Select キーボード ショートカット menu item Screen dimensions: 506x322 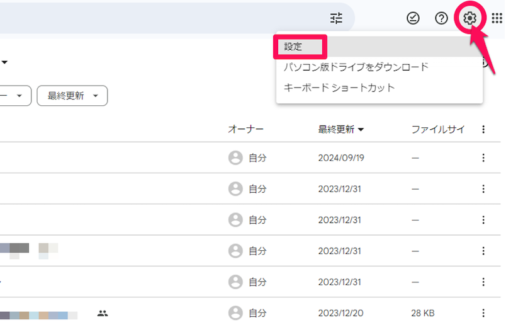339,88
